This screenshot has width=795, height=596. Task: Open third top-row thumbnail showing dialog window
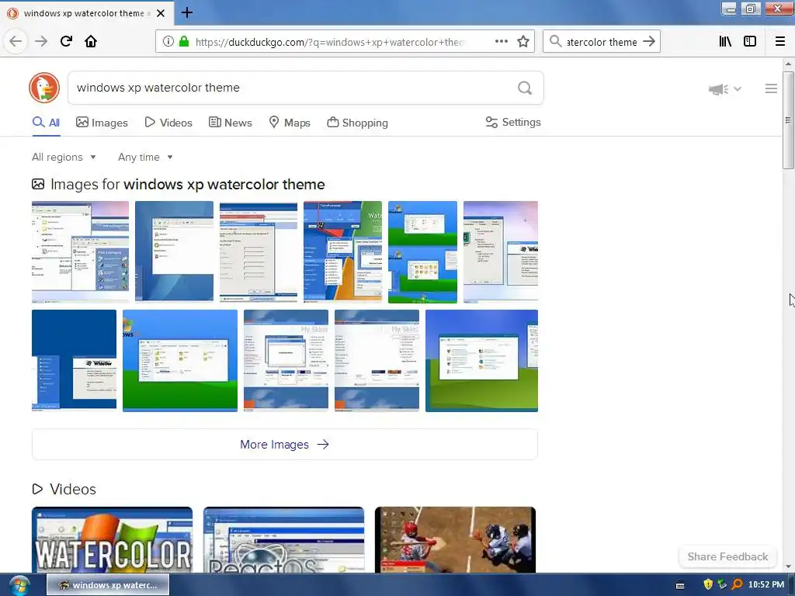259,252
